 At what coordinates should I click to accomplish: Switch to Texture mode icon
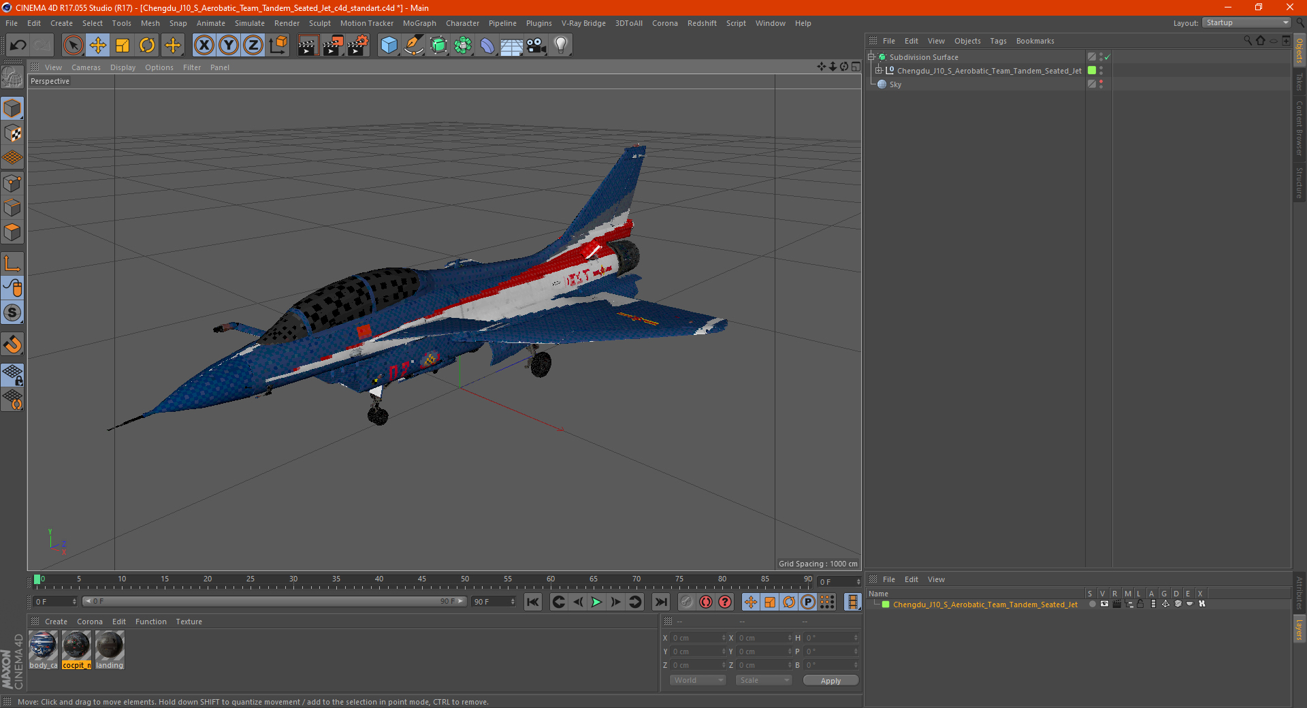point(12,133)
